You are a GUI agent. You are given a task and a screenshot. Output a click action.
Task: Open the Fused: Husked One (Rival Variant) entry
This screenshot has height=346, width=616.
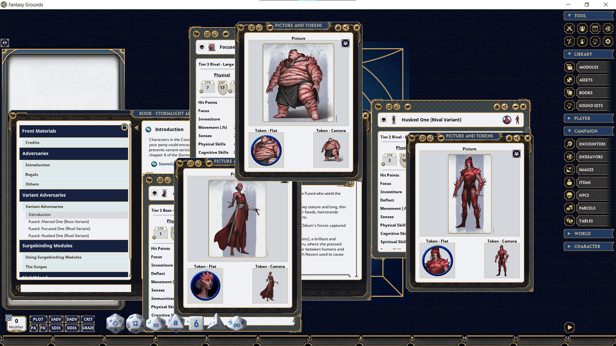pyautogui.click(x=59, y=235)
